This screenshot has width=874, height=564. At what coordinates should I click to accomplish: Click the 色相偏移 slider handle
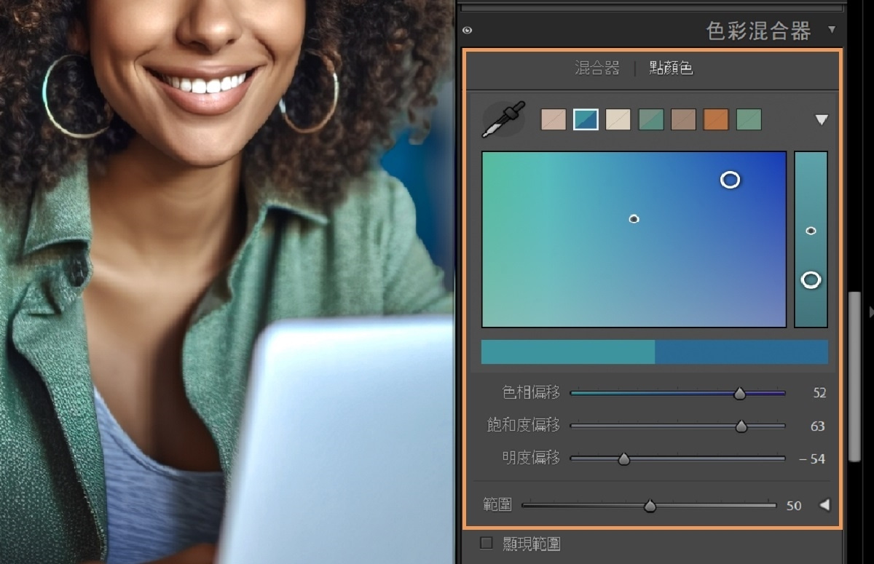pyautogui.click(x=739, y=393)
